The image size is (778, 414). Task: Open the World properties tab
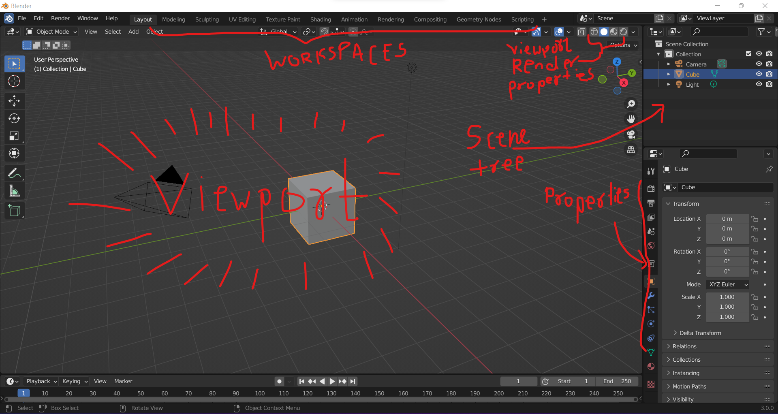pyautogui.click(x=651, y=245)
